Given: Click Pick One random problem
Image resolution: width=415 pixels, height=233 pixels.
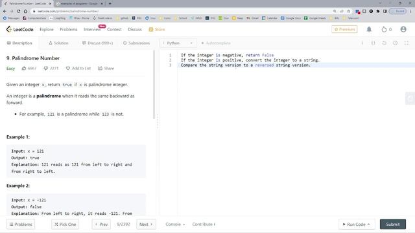Looking at the screenshot, I should tap(65, 225).
